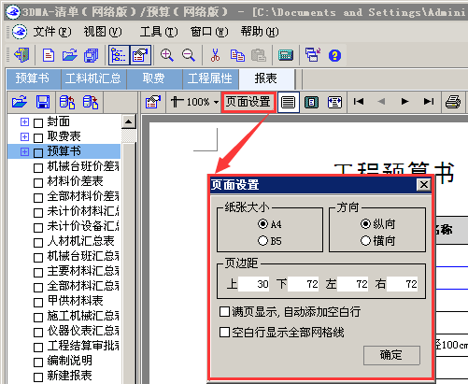Click the printer icon in report toolbar
Viewport: 468px width, 384px height.
pos(453,102)
